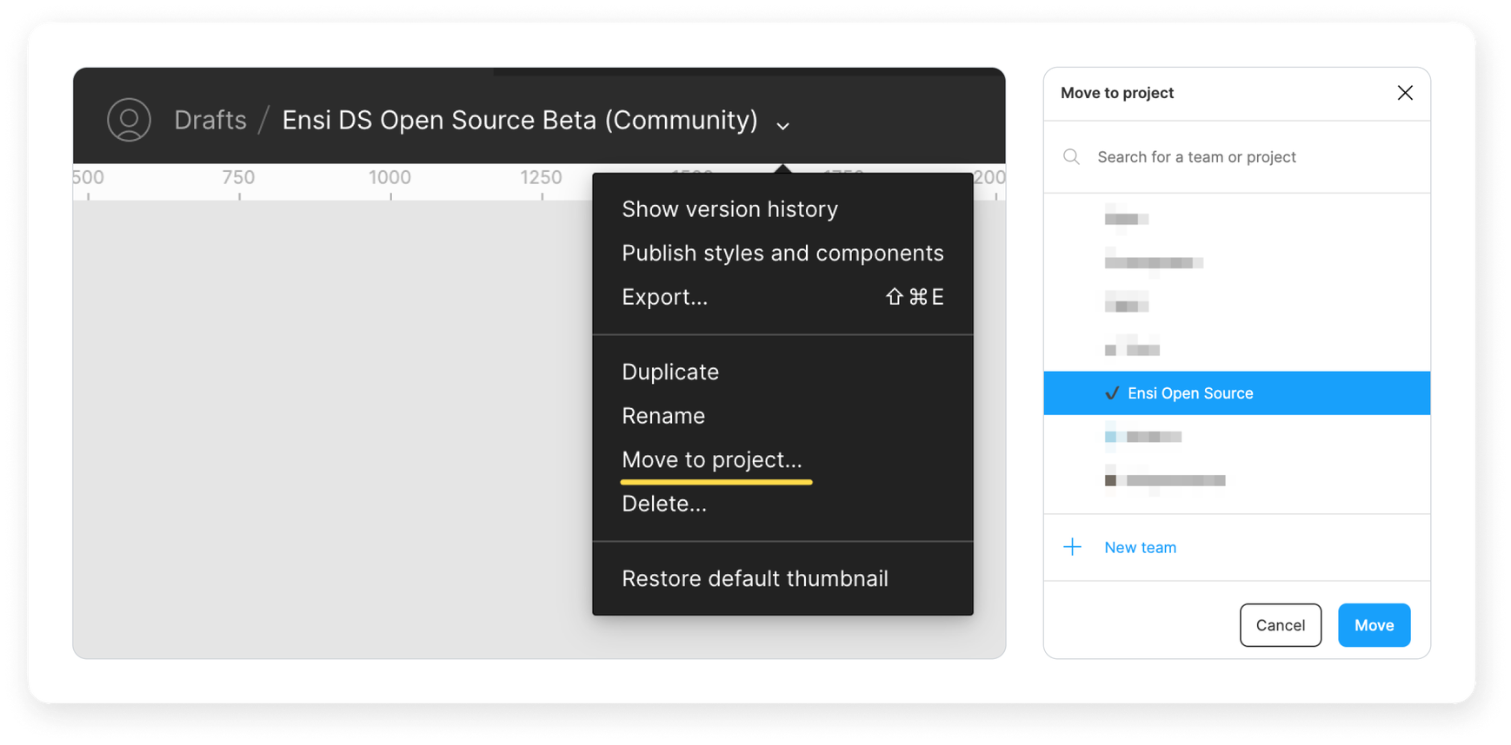This screenshot has height=745, width=1511.
Task: Confirm with the blue Move button
Action: click(1373, 625)
